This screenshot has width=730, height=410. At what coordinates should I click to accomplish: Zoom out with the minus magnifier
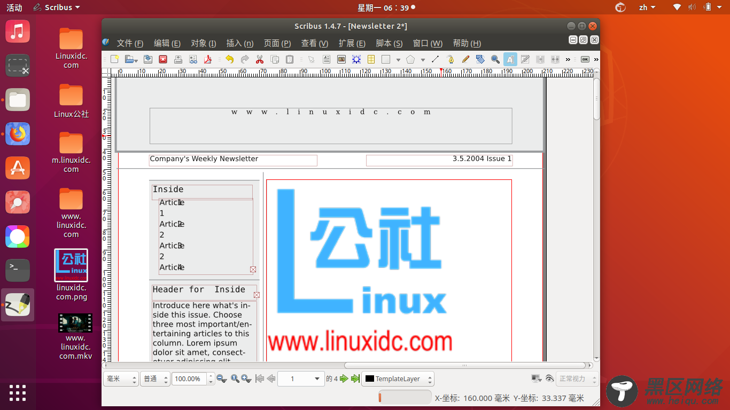click(221, 379)
